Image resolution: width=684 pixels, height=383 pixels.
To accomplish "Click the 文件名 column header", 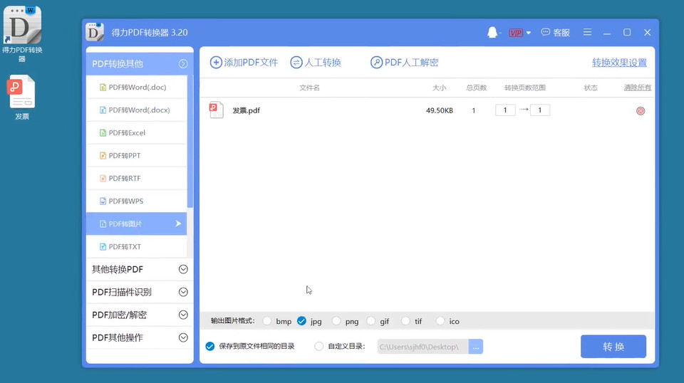I will (309, 88).
